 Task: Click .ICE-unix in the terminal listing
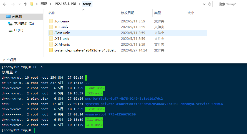[94, 93]
